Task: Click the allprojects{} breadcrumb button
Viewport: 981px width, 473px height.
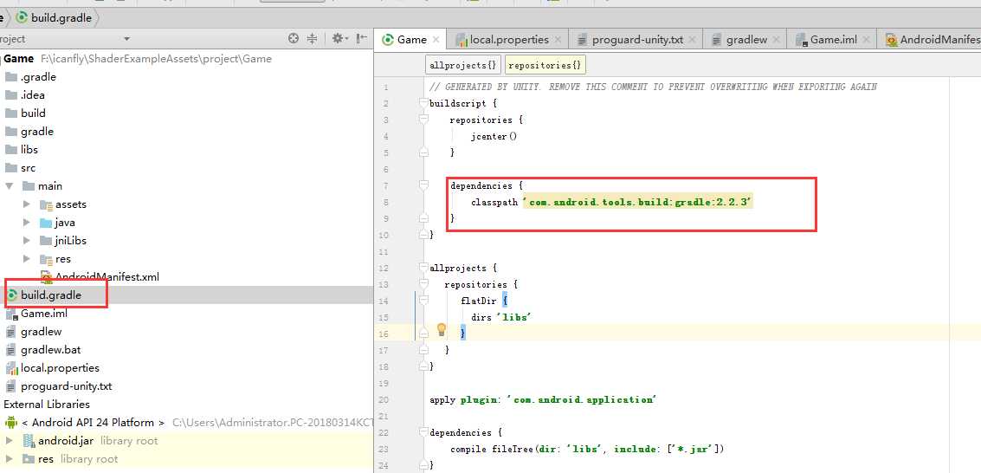Action: click(x=463, y=65)
